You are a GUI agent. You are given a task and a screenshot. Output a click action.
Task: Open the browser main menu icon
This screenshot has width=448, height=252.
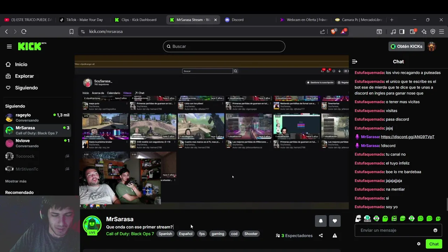coord(441,31)
